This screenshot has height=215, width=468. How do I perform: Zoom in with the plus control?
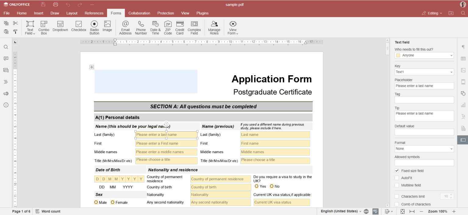click(454, 211)
